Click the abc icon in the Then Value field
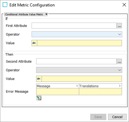This screenshot has height=122, width=129. (x=39, y=79)
